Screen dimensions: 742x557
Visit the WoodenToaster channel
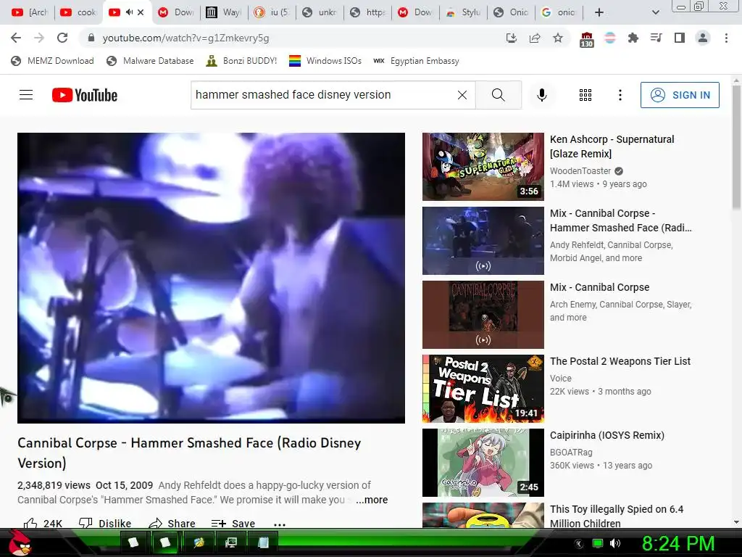tap(580, 171)
